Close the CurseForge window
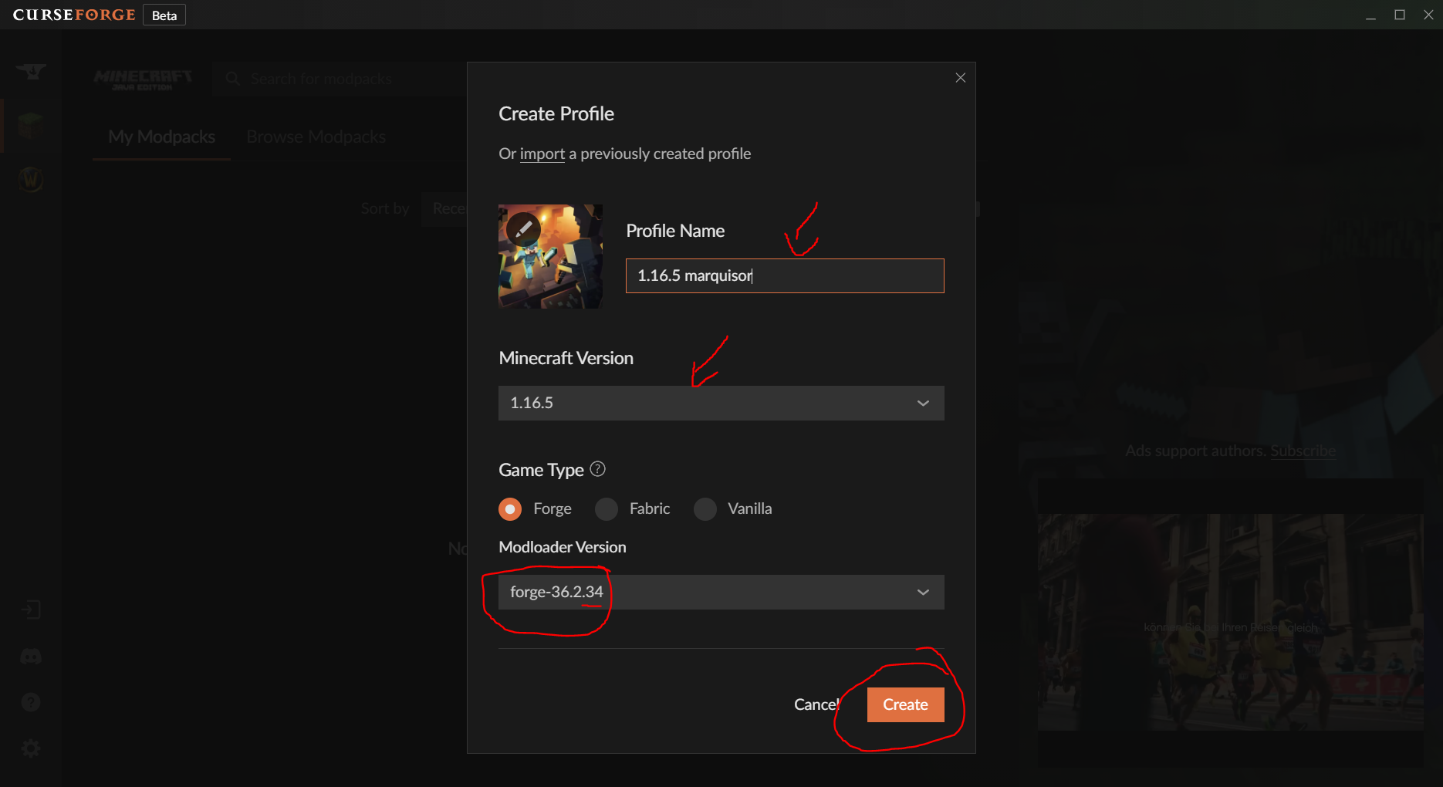 [x=1428, y=15]
